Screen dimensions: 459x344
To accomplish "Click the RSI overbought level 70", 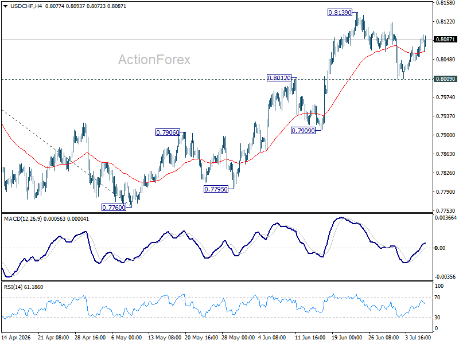I will (437, 298).
